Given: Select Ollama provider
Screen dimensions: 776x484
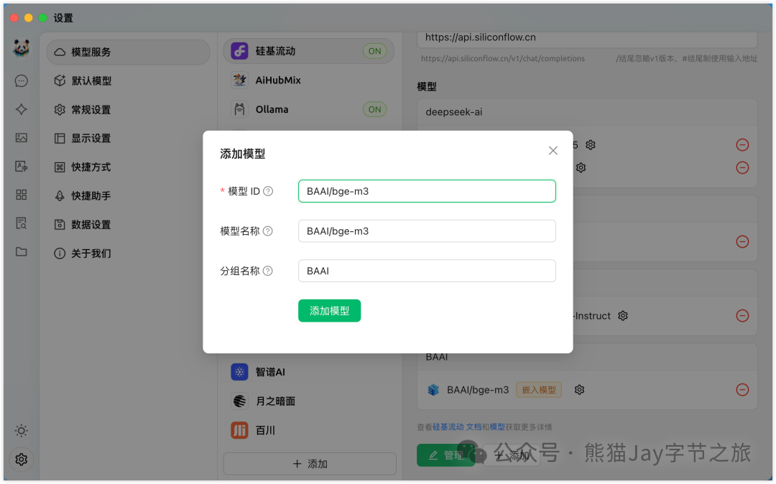Looking at the screenshot, I should click(309, 109).
